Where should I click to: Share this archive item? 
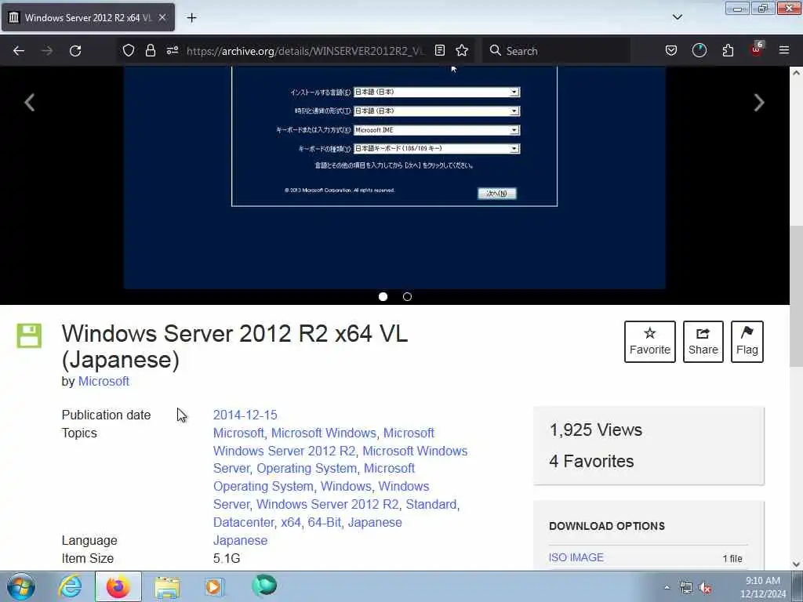(x=703, y=342)
